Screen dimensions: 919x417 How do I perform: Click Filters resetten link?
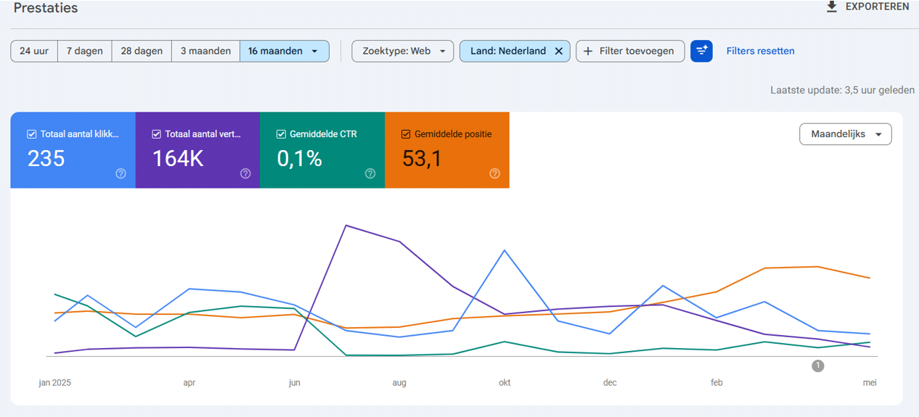point(760,51)
